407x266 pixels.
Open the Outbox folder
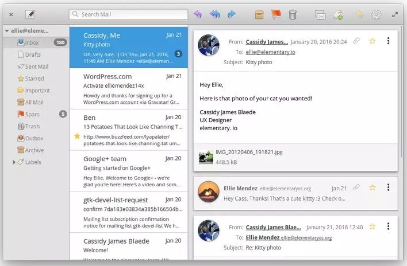pyautogui.click(x=36, y=138)
